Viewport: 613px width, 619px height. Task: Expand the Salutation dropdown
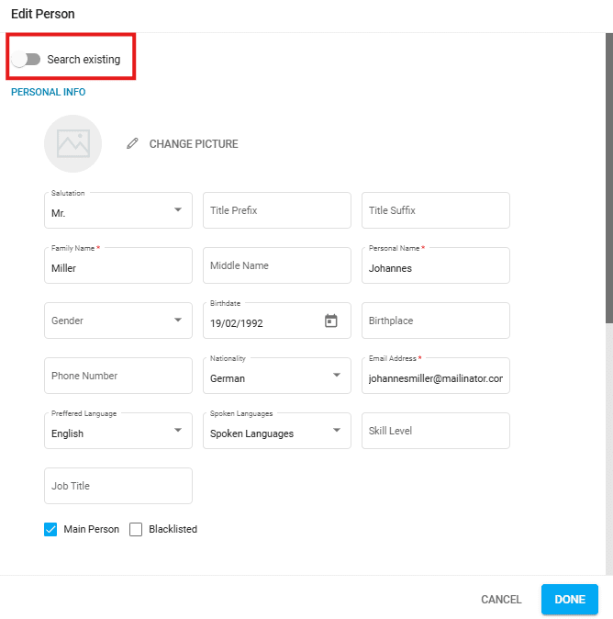click(x=177, y=210)
